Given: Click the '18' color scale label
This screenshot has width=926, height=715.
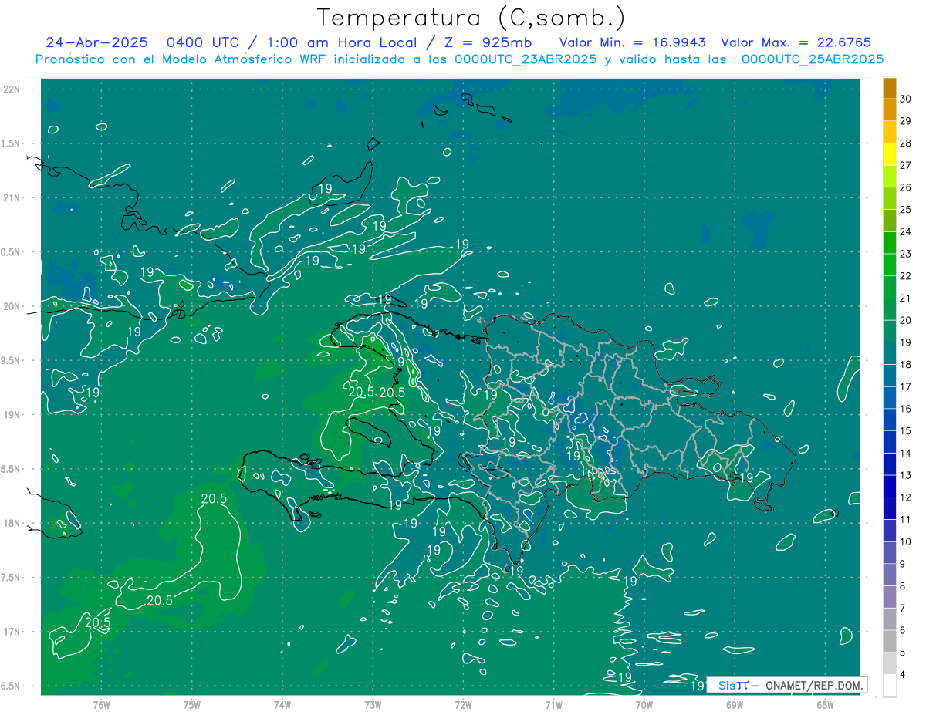Looking at the screenshot, I should click(x=905, y=364).
